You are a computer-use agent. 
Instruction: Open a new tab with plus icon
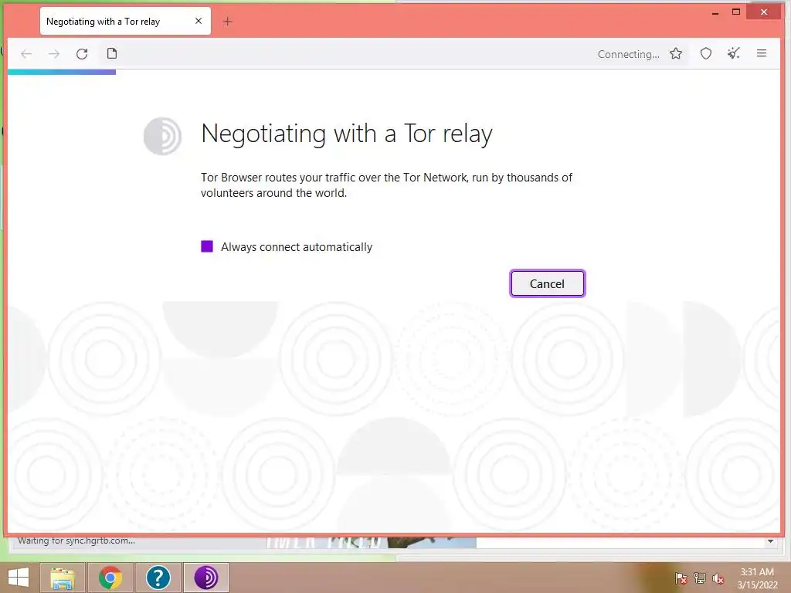point(228,21)
